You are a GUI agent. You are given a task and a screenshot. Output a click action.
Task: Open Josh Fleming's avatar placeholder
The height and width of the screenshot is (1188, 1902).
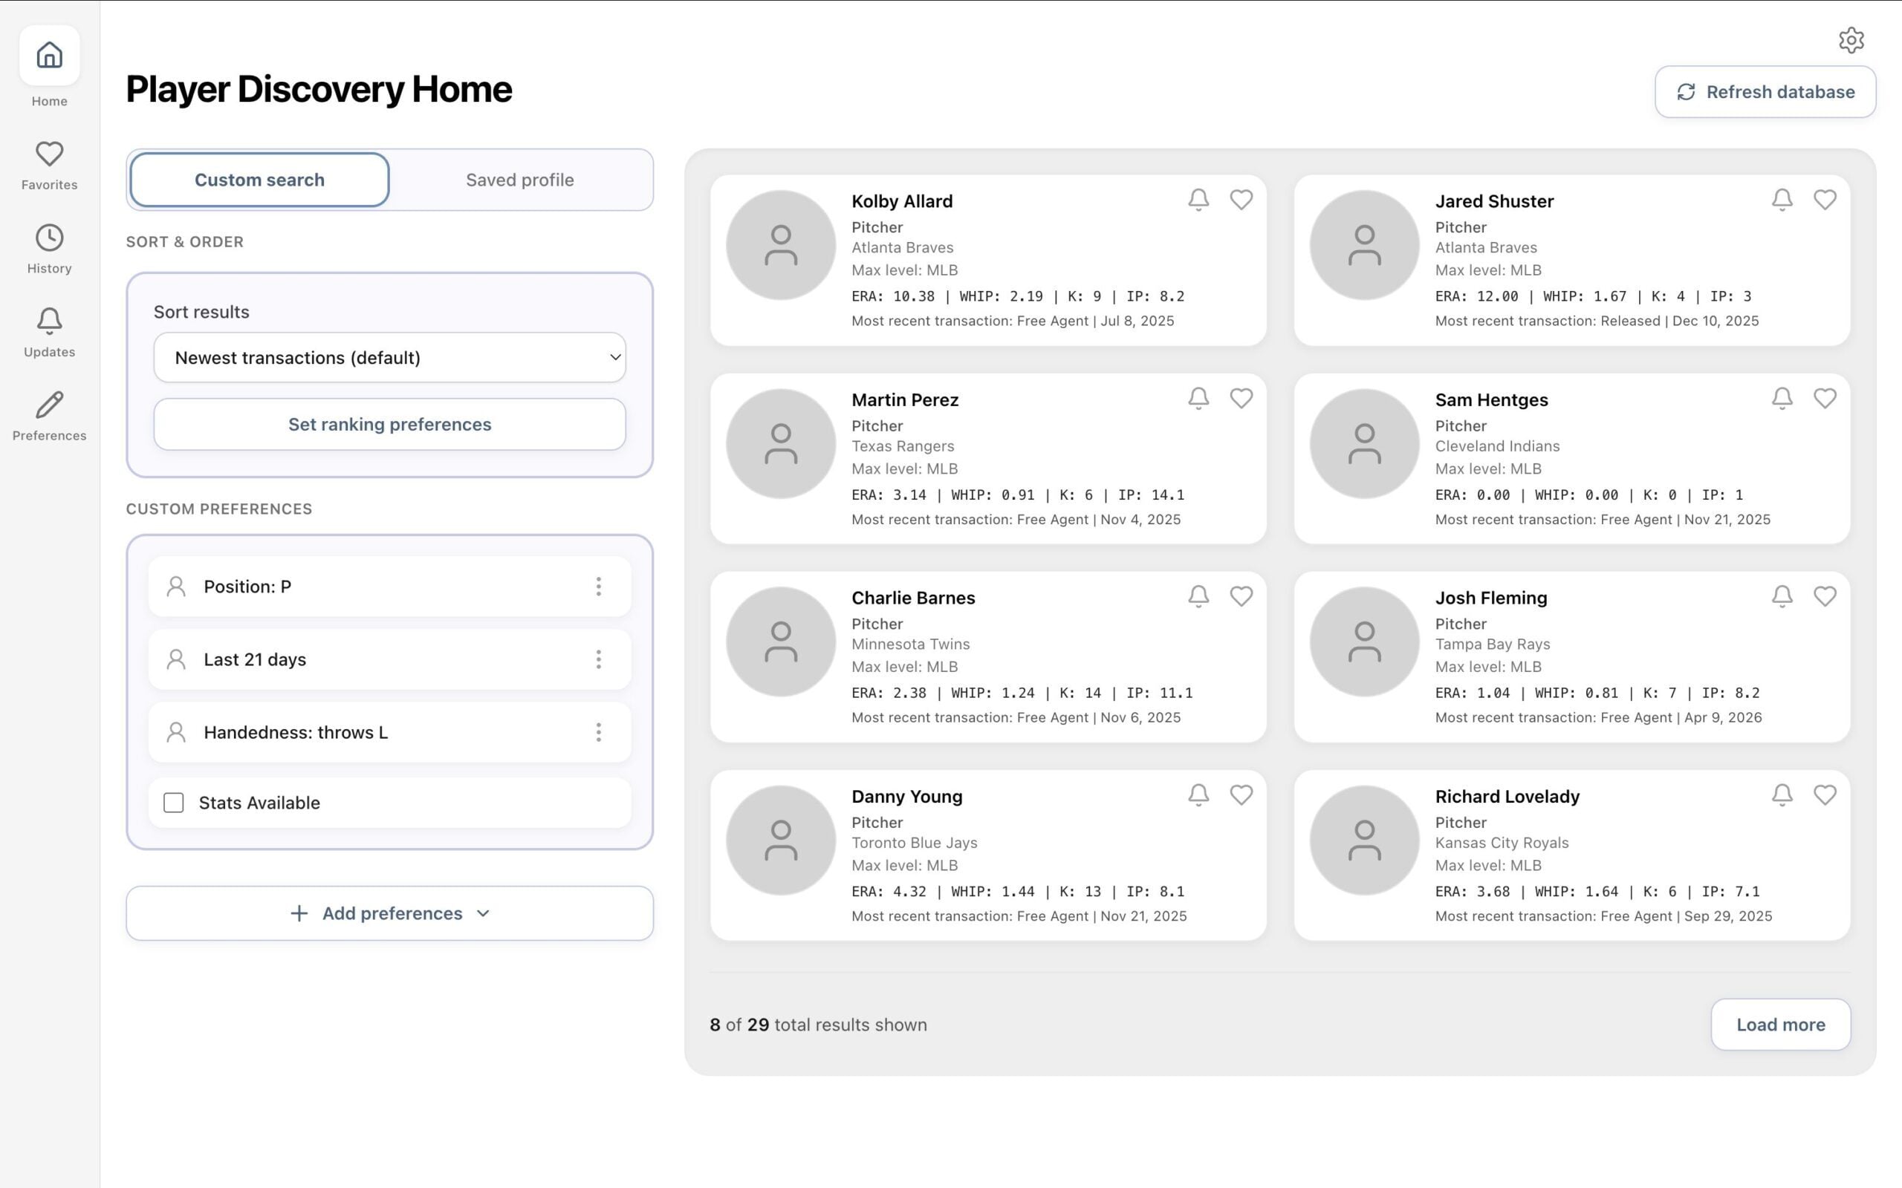click(x=1364, y=642)
